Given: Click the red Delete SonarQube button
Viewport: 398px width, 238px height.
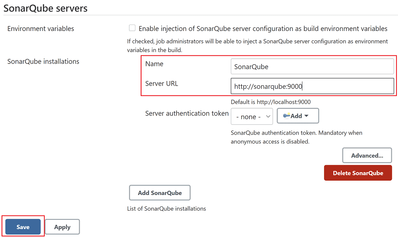Looking at the screenshot, I should point(358,173).
